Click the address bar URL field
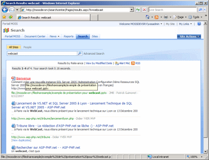209x160 pixels. 76,10
